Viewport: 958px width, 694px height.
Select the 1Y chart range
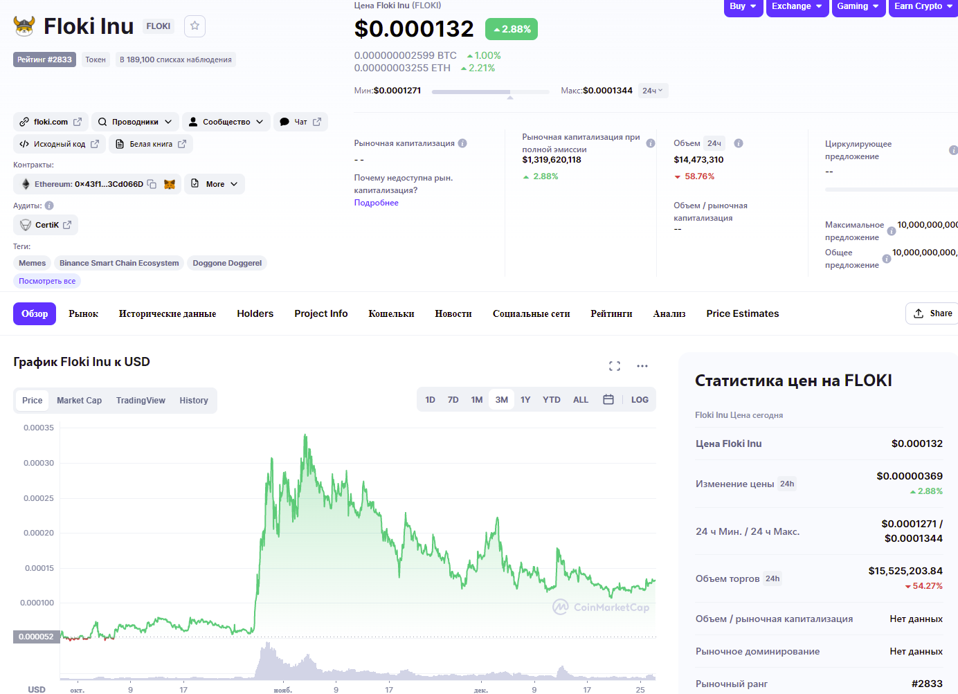pos(525,400)
